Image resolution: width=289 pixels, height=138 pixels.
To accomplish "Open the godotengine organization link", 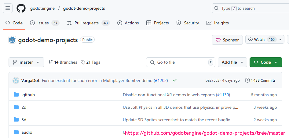I will (42, 9).
